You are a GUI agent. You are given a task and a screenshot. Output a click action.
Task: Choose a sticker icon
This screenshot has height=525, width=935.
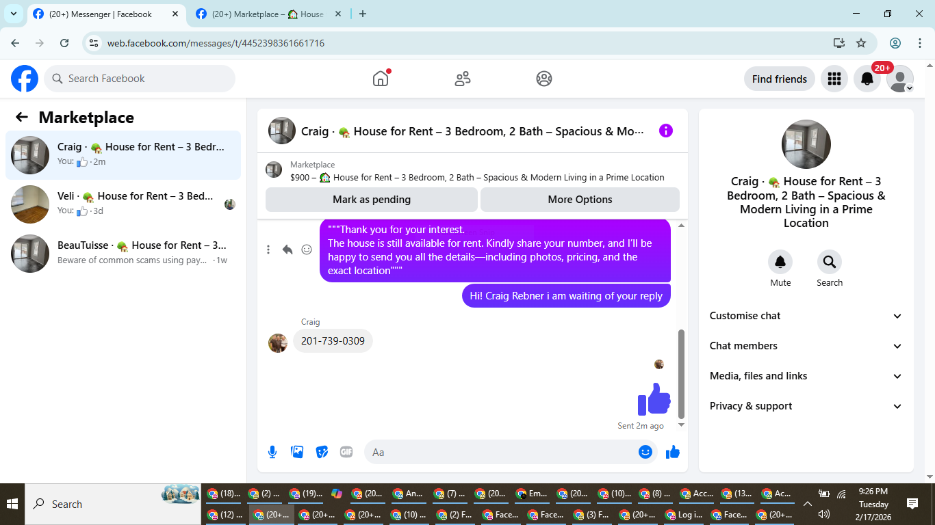322,452
